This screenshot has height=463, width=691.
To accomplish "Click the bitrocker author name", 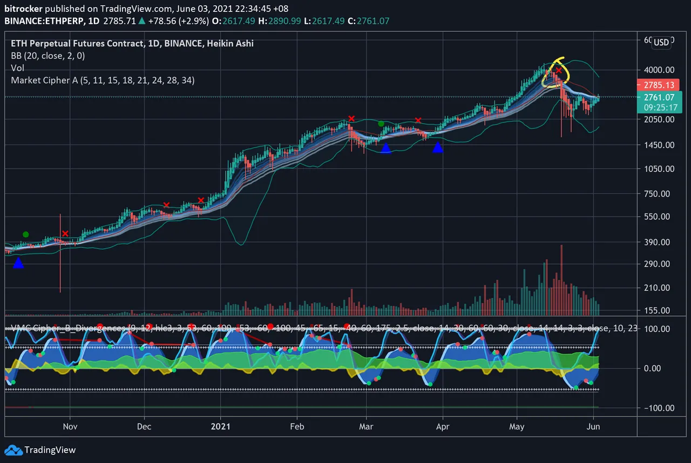I will (x=23, y=9).
